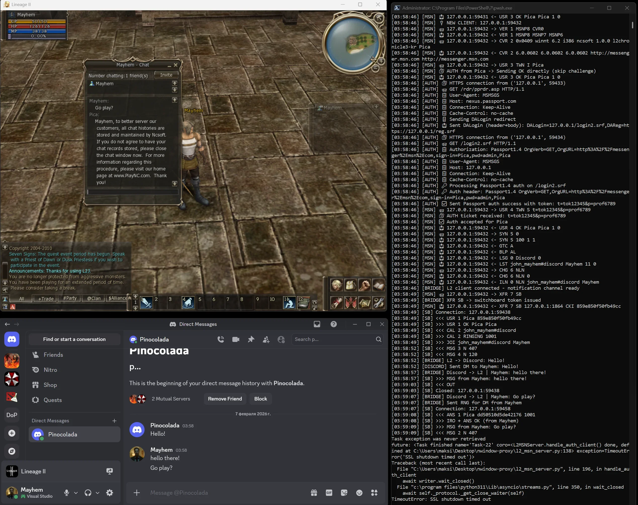The image size is (638, 505).
Task: Open pinned messages in Discord
Action: (251, 339)
